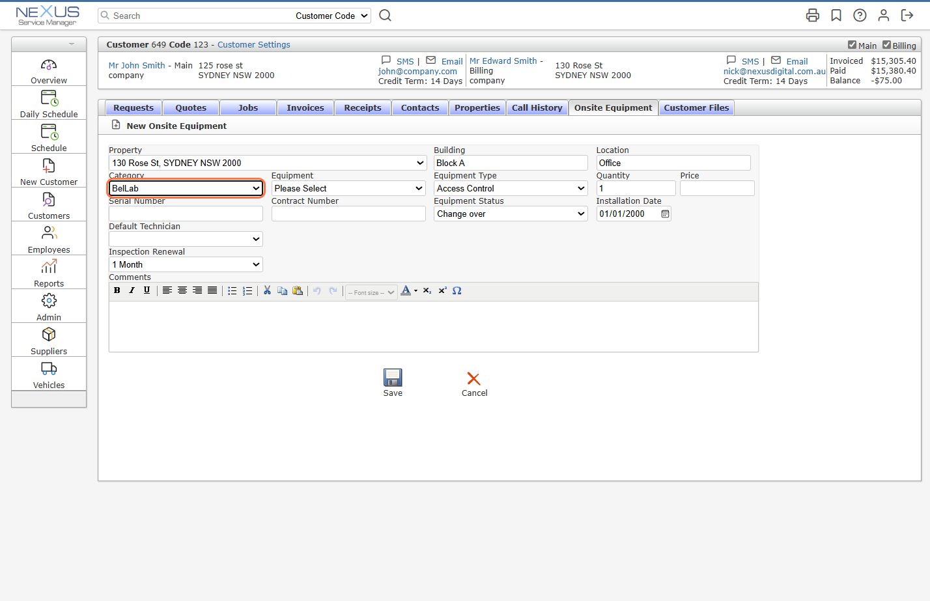Open the user profile icon
This screenshot has height=601, width=930.
pyautogui.click(x=884, y=15)
